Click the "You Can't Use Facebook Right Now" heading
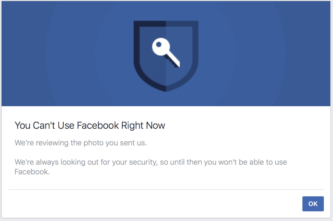This screenshot has height=221, width=333. point(90,125)
